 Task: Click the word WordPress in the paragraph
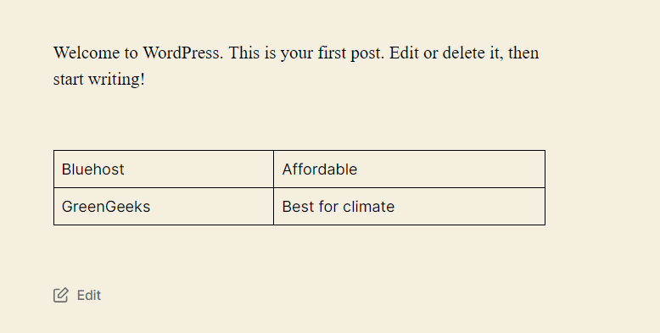(182, 53)
